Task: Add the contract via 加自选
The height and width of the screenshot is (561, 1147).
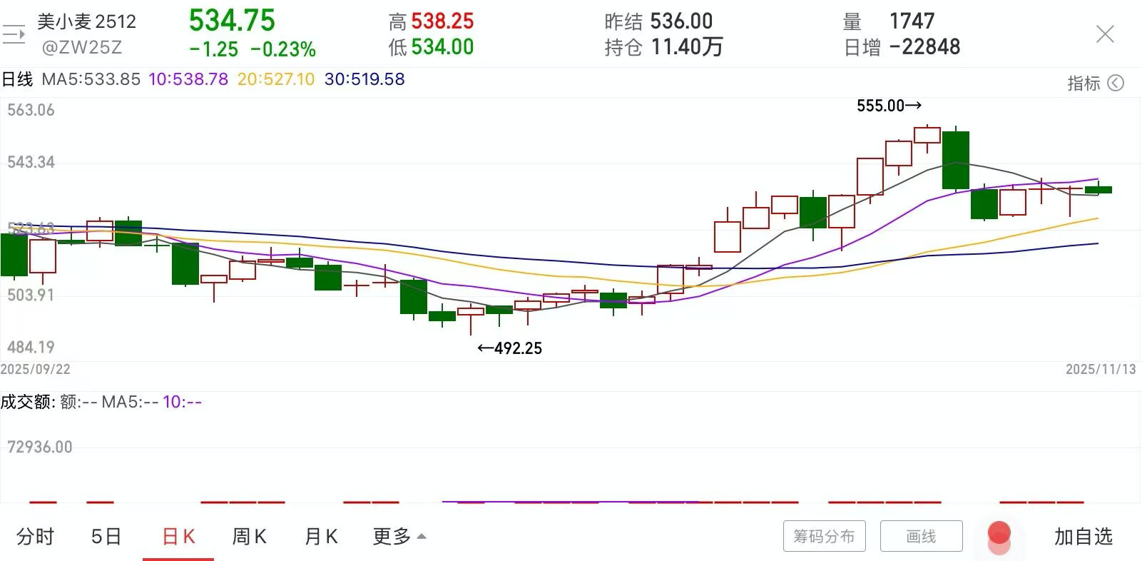Action: click(1083, 536)
